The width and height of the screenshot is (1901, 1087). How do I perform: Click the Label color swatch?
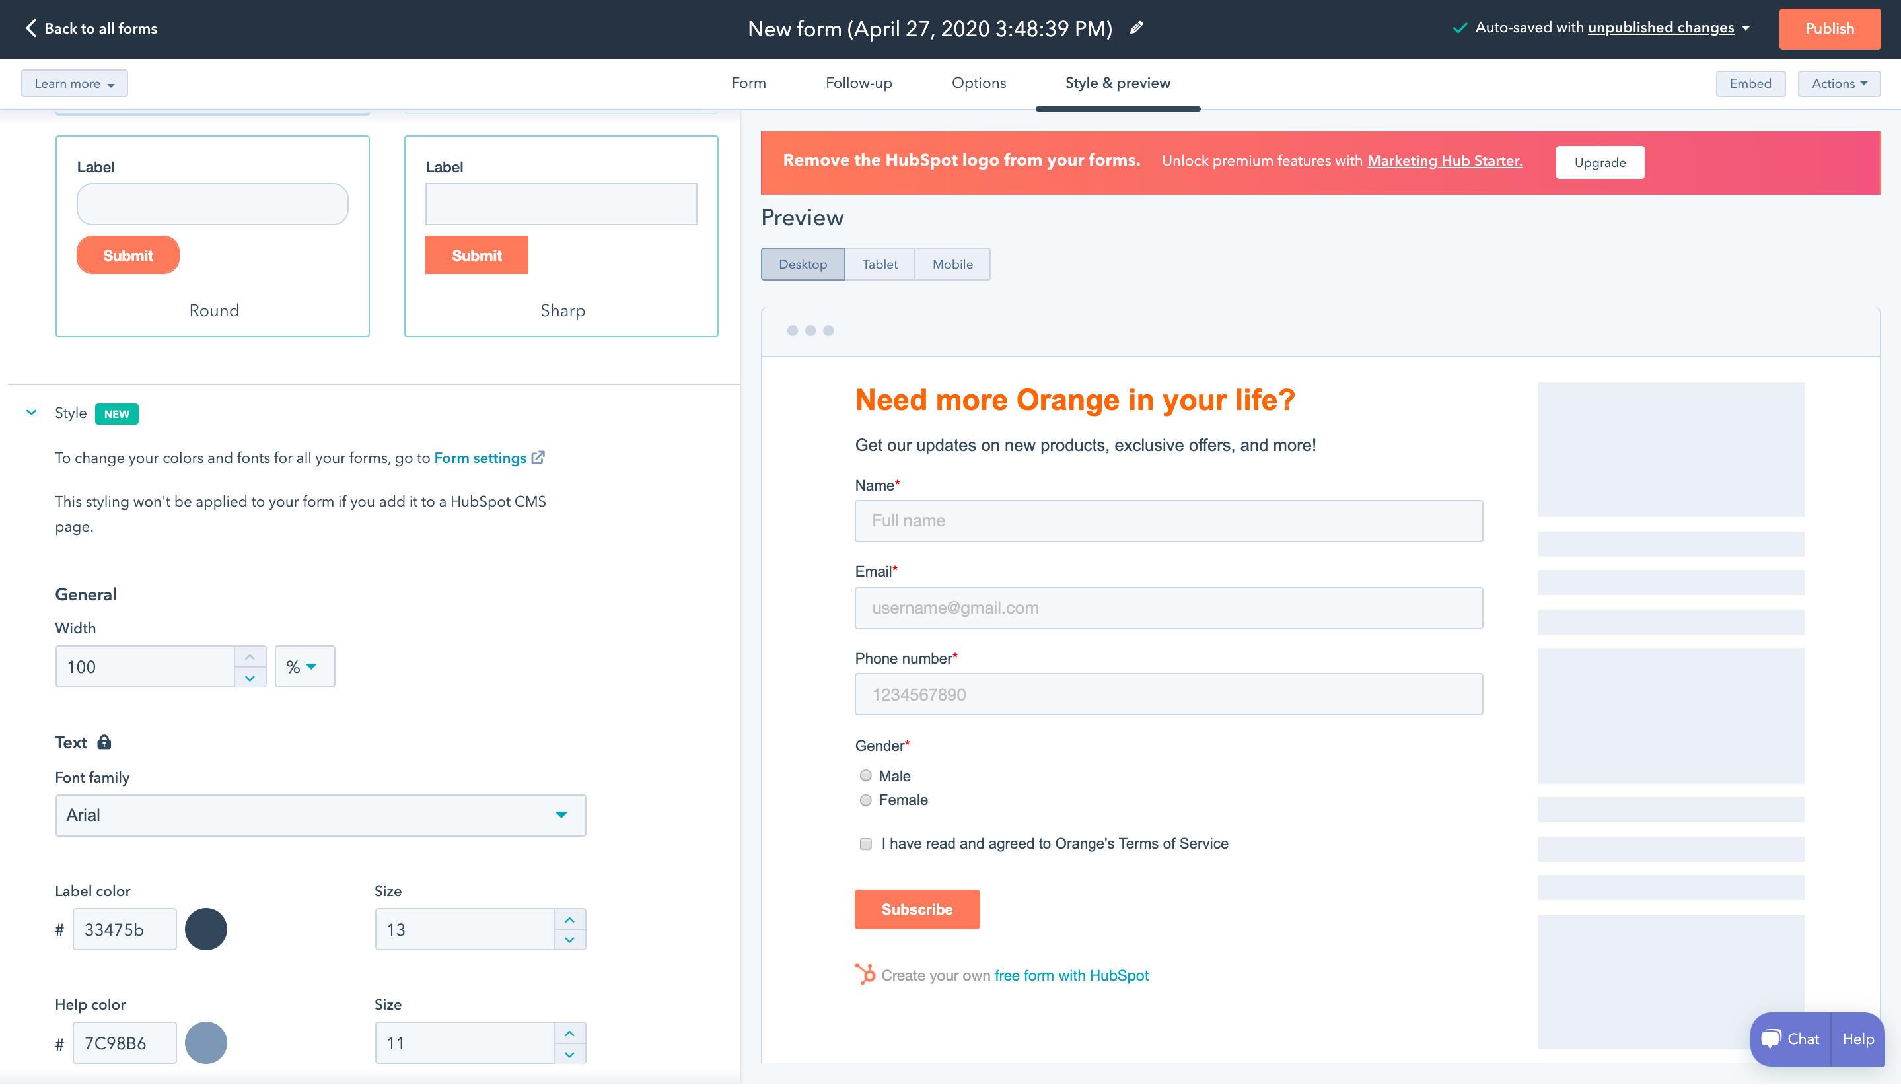[205, 928]
